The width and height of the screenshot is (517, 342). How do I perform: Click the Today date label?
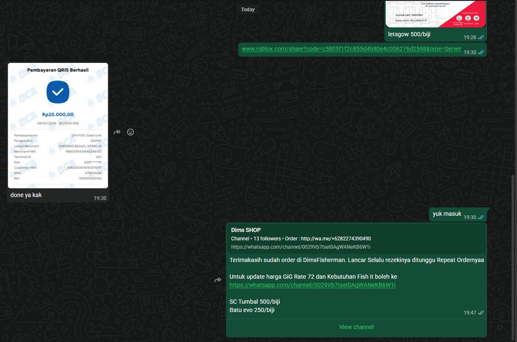[x=248, y=9]
